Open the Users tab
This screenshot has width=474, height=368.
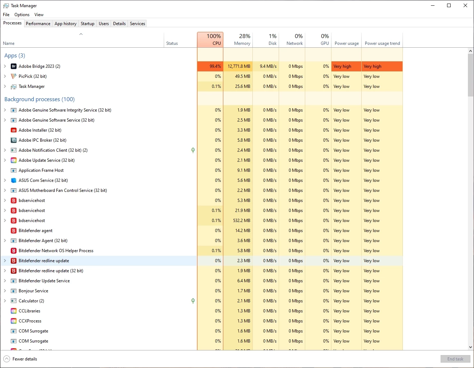pyautogui.click(x=104, y=24)
